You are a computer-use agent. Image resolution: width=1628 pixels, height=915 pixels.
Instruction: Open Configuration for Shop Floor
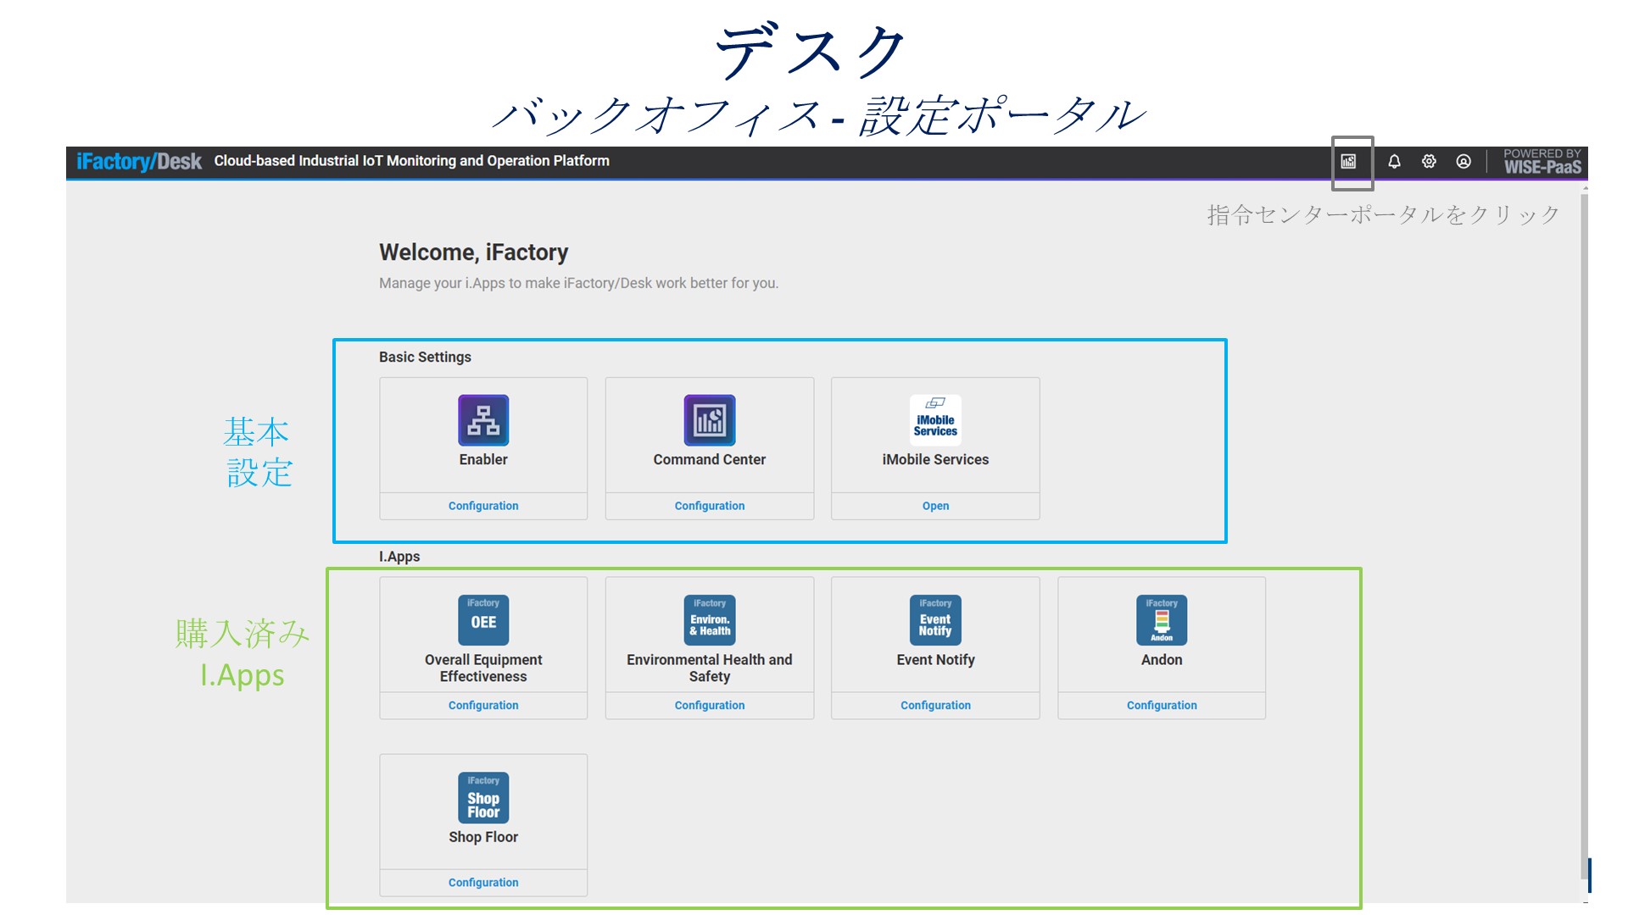(x=483, y=882)
